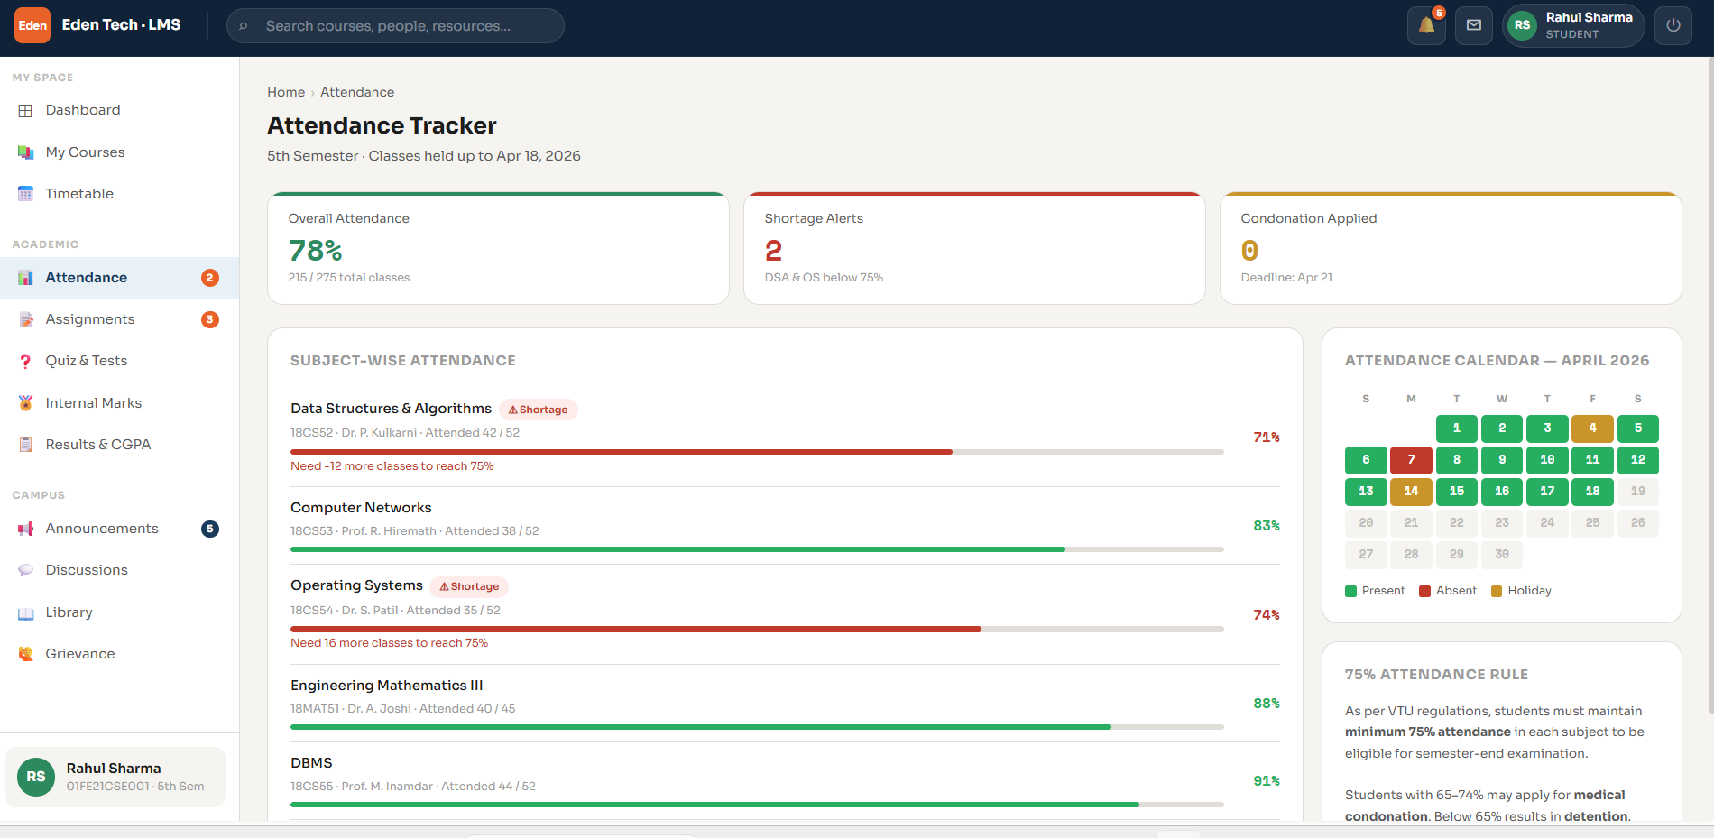Open Quiz & Tests section
Viewport: 1714px width, 838px height.
(x=119, y=361)
